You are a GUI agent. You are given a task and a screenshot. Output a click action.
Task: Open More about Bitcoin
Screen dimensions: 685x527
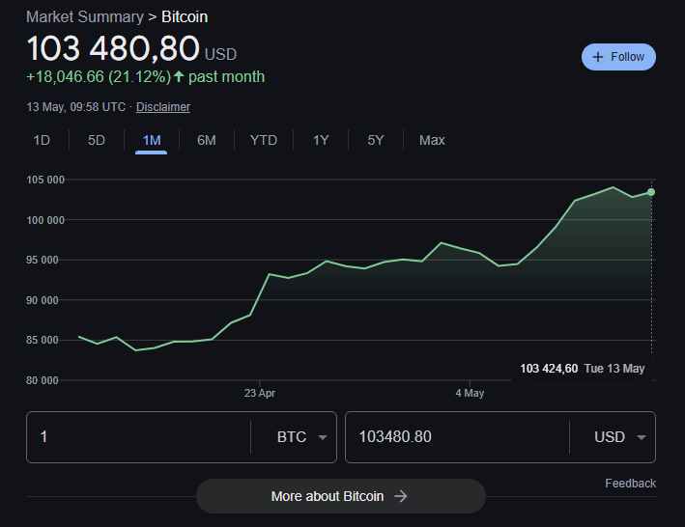pyautogui.click(x=341, y=496)
